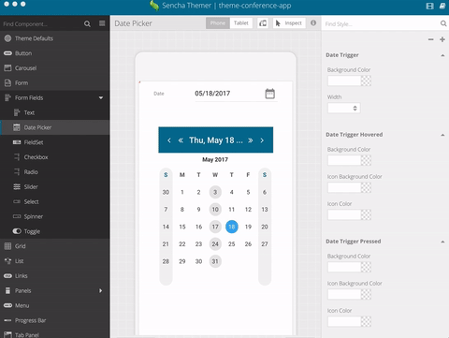
Task: Click the Thu, May 18 calendar title
Action: 216,140
